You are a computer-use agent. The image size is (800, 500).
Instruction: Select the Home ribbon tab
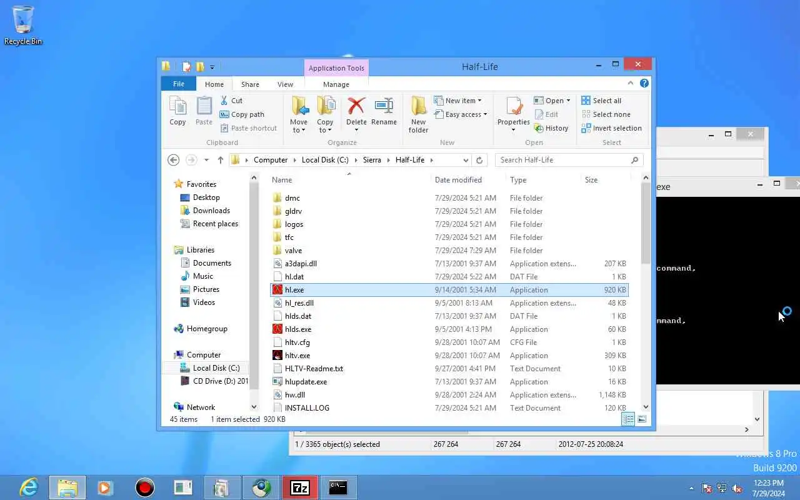(214, 84)
